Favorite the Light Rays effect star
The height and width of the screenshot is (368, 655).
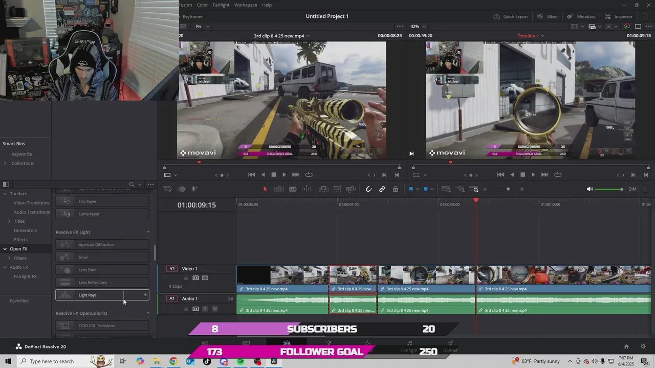145,295
